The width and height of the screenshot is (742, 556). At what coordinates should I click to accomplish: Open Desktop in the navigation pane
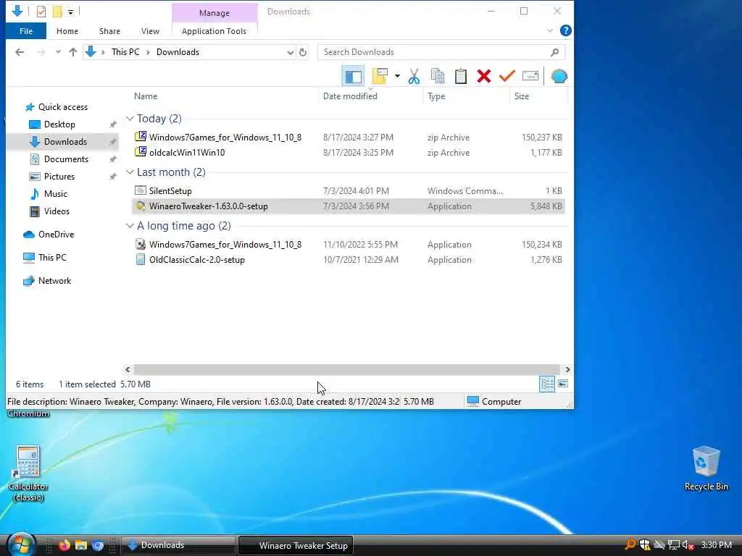tap(59, 125)
